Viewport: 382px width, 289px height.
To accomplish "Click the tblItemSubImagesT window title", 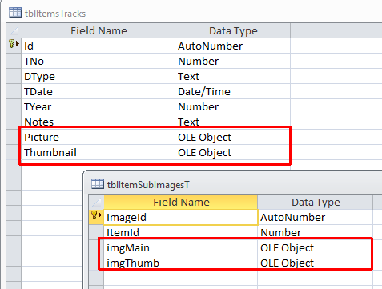I will click(148, 185).
